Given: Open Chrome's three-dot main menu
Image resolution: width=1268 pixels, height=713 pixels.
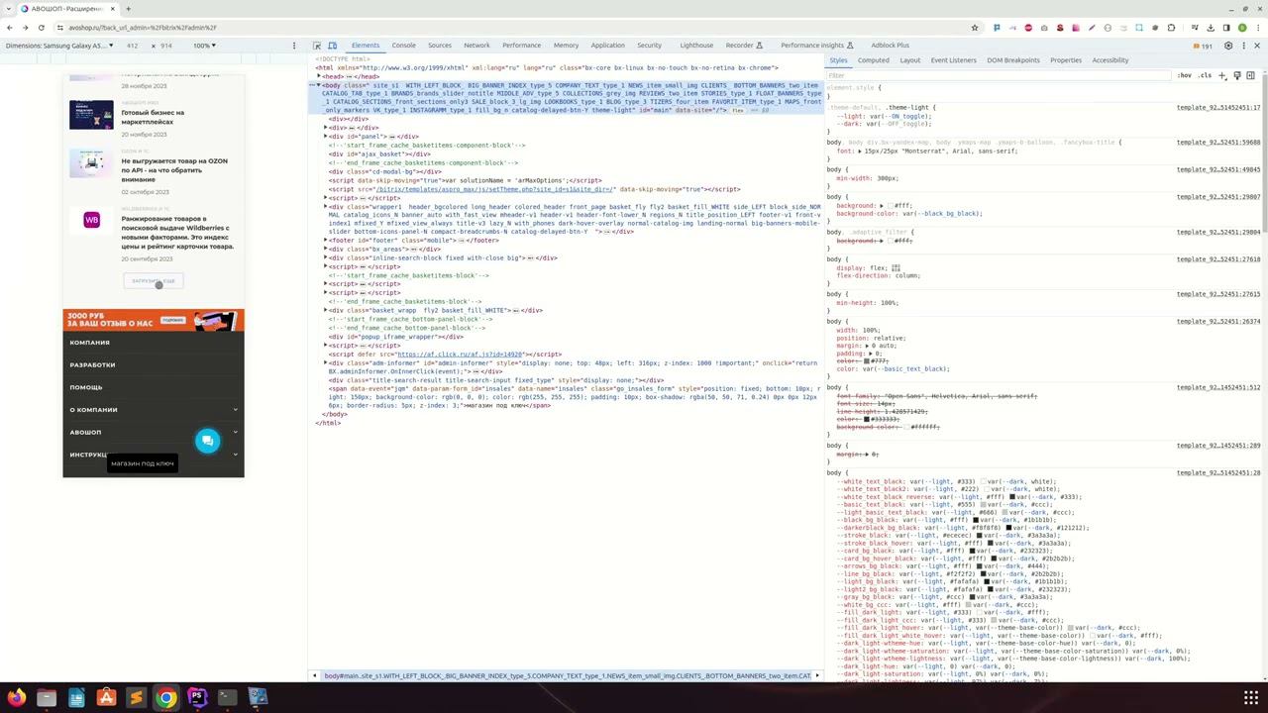Looking at the screenshot, I should 1258,28.
